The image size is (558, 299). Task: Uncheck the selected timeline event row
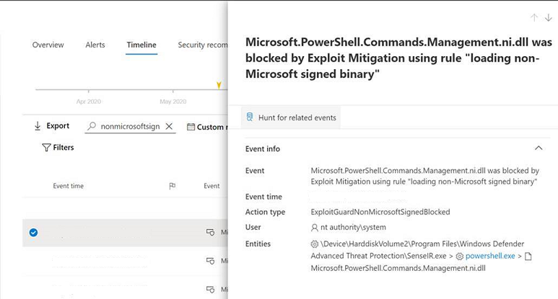33,233
